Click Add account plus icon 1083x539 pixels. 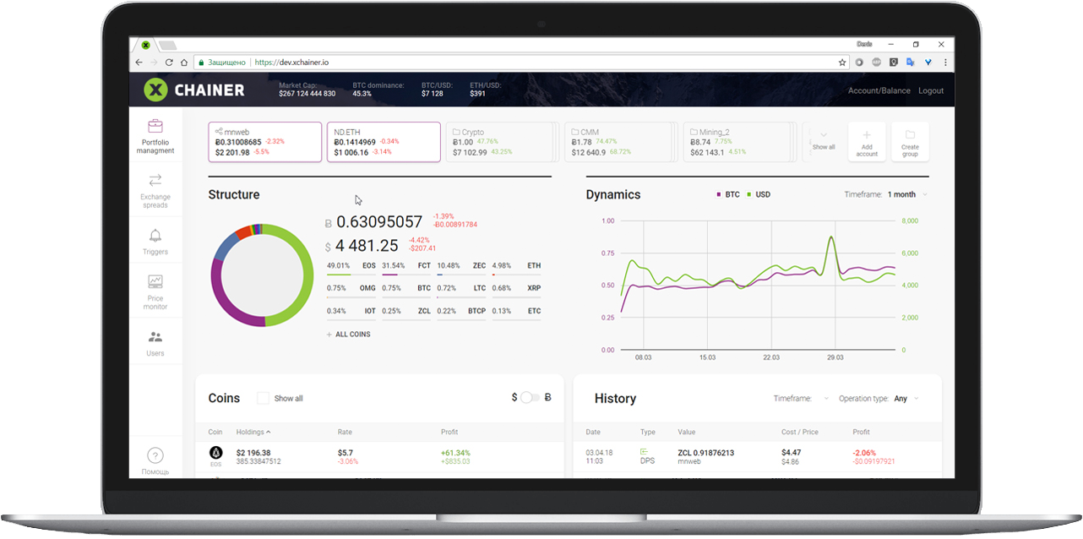click(867, 135)
